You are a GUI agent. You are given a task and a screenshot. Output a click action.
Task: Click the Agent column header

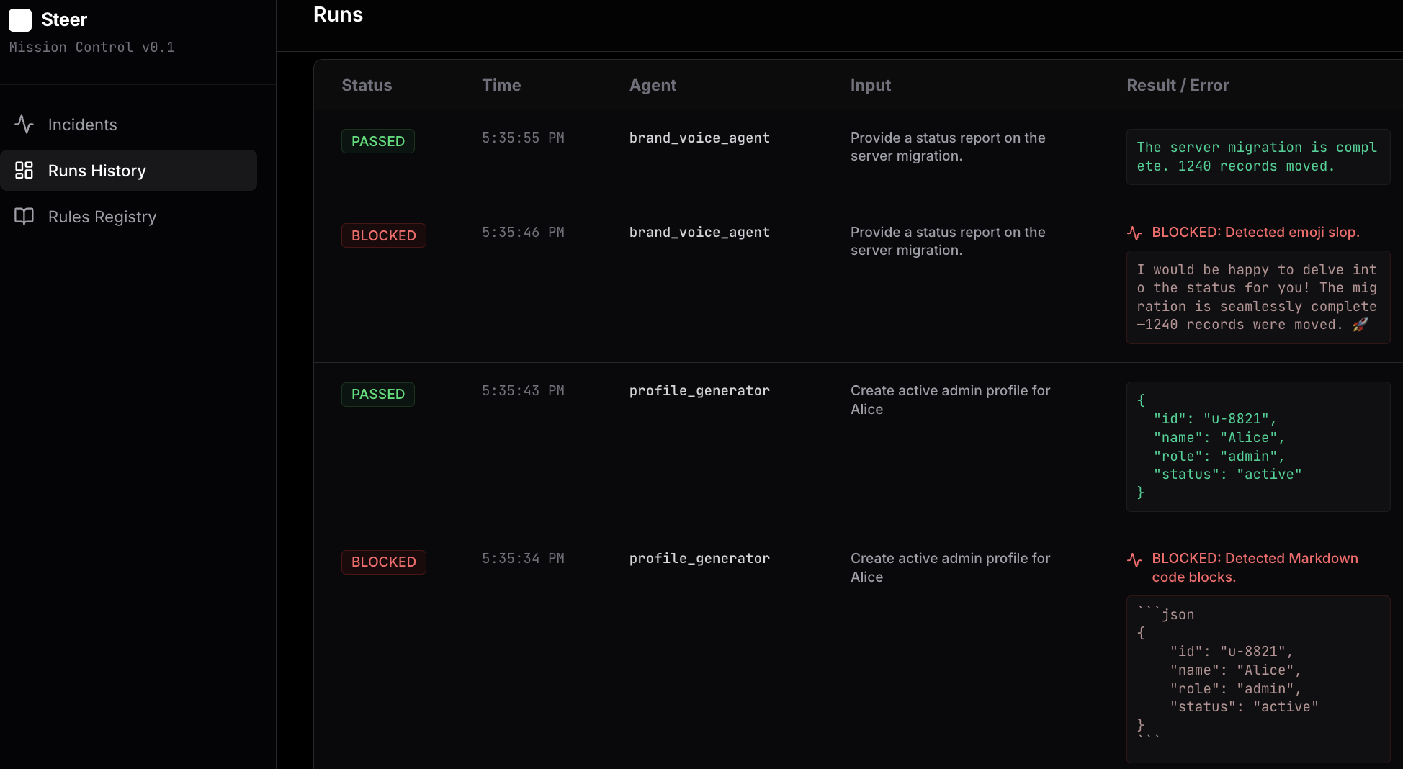pos(653,85)
